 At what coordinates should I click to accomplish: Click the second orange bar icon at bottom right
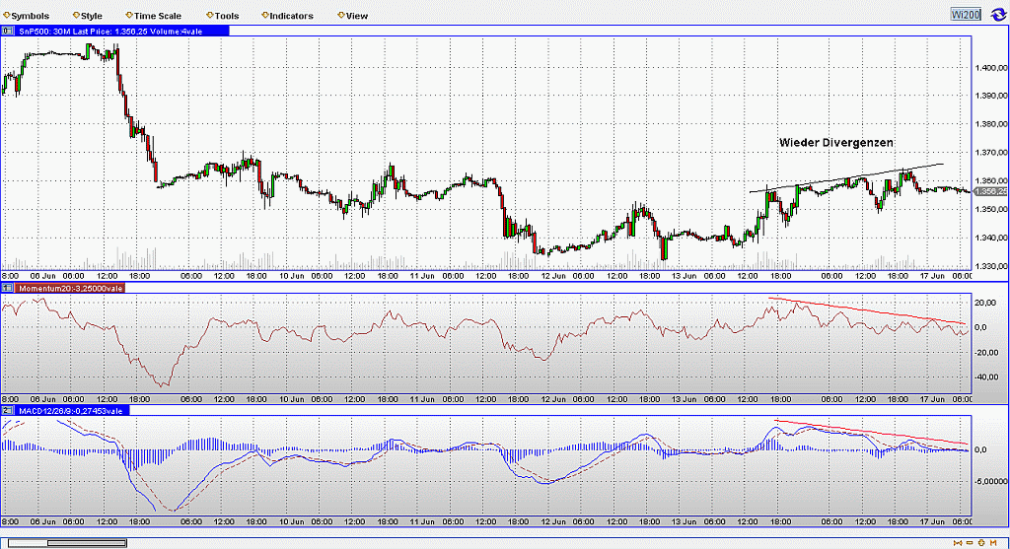(970, 543)
